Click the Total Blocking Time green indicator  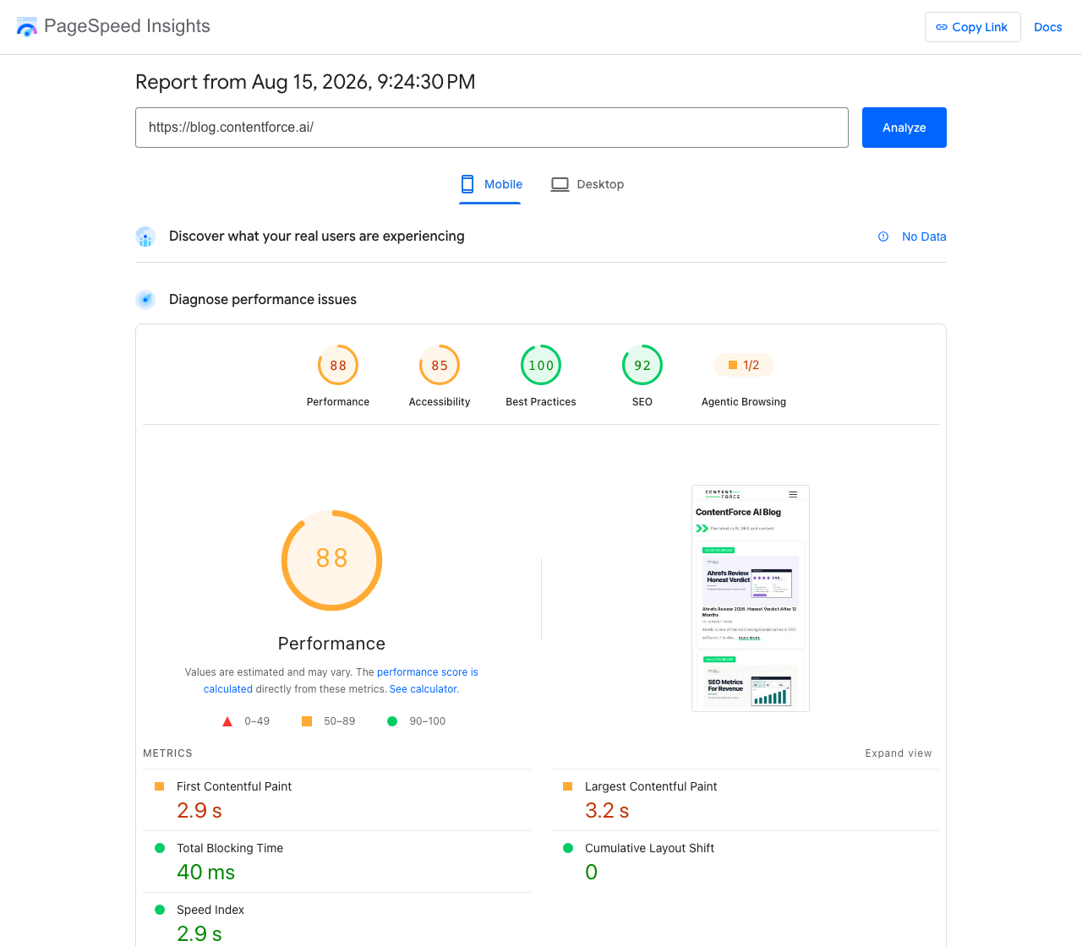(x=160, y=848)
